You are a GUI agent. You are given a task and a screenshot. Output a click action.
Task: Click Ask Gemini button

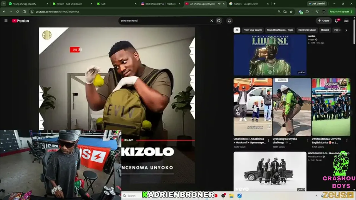coord(317,4)
